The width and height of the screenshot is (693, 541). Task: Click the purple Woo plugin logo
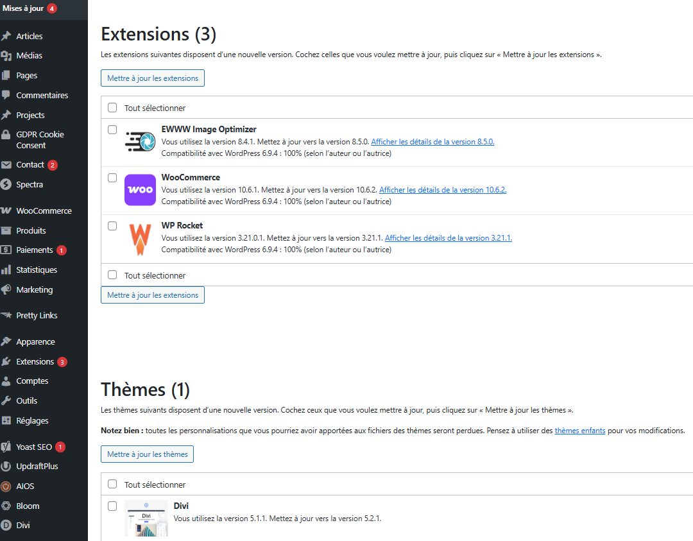[x=140, y=190]
